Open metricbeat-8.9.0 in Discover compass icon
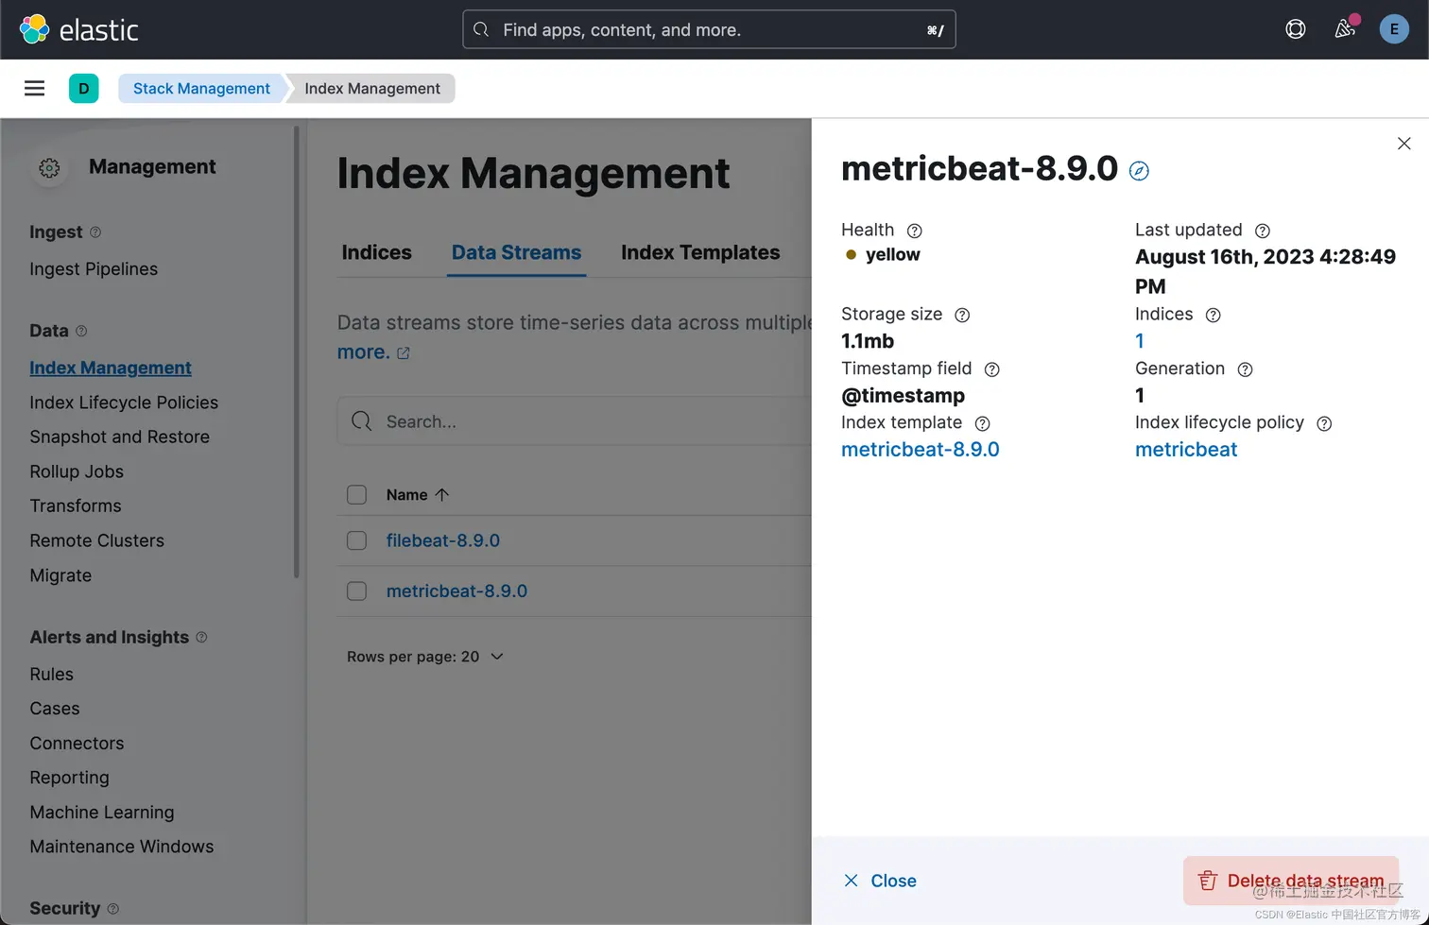The width and height of the screenshot is (1429, 925). click(x=1139, y=171)
